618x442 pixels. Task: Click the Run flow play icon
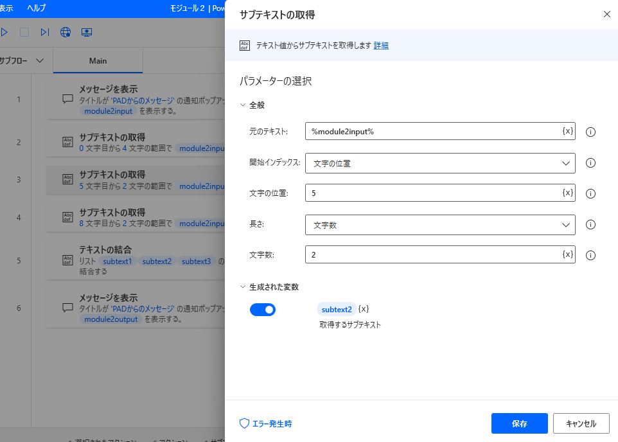(x=4, y=32)
